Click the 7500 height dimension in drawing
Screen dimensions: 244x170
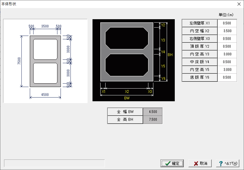click(x=19, y=61)
